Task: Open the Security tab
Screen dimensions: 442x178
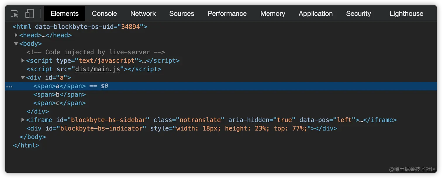Action: click(x=358, y=13)
